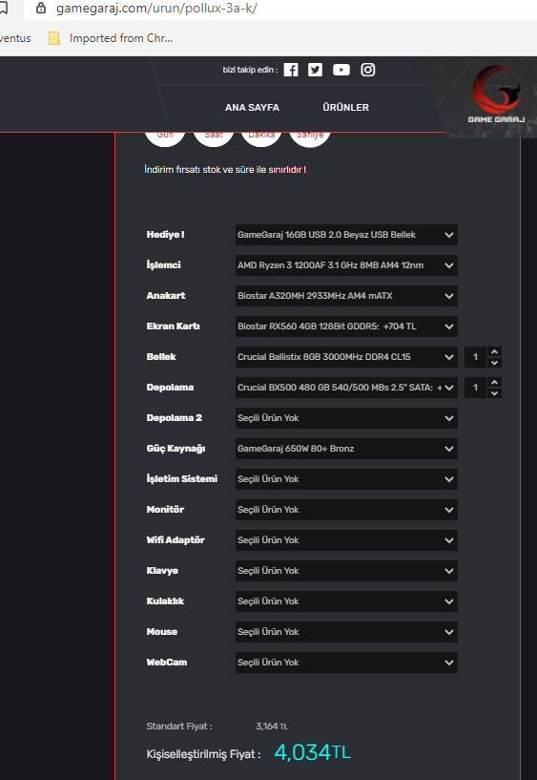
Task: Click the lock icon in address bar
Action: 41,9
